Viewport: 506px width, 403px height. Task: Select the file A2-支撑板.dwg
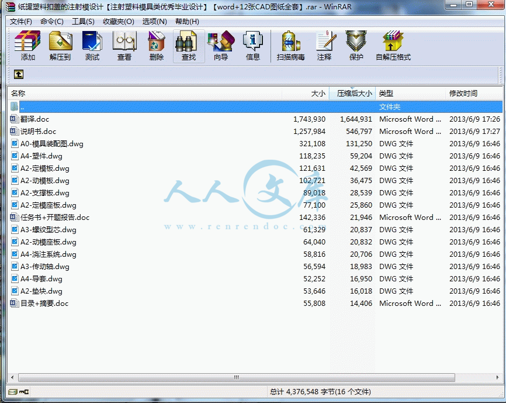click(x=45, y=193)
